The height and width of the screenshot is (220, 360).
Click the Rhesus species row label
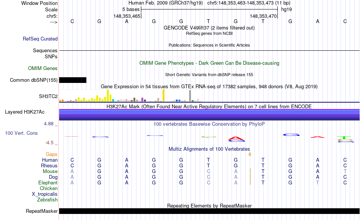pos(49,165)
